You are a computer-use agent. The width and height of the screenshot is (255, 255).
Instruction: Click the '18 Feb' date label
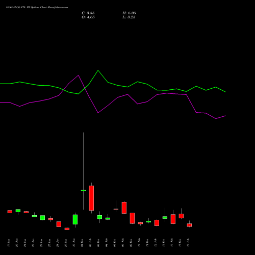point(188,243)
